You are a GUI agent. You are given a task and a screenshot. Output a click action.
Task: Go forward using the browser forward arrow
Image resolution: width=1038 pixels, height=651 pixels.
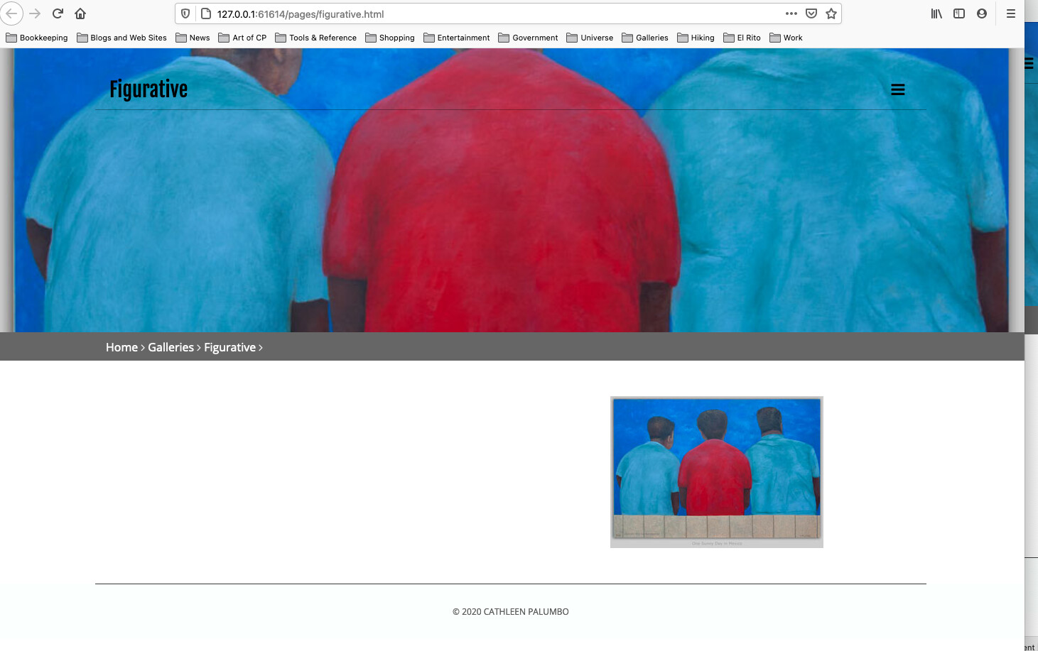click(x=35, y=13)
